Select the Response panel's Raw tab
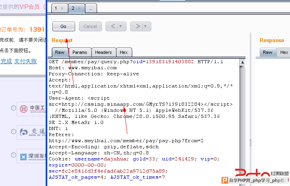 click(268, 52)
